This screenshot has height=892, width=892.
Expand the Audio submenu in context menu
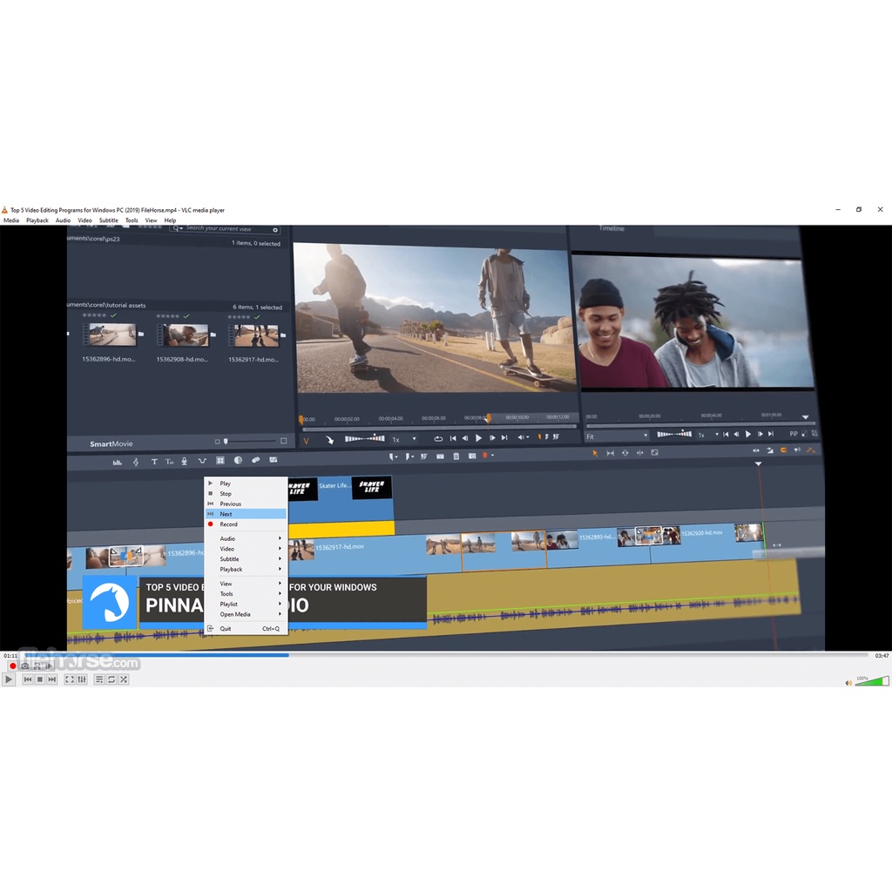pyautogui.click(x=246, y=538)
